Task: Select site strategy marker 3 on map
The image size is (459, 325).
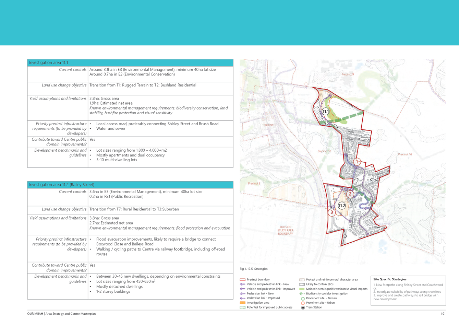Action: [x=331, y=212]
